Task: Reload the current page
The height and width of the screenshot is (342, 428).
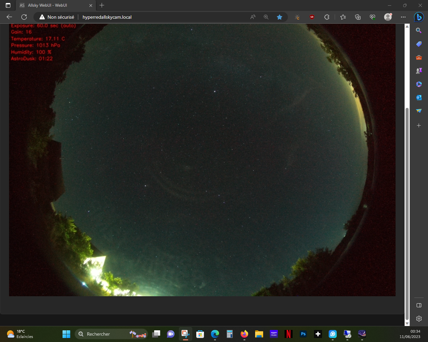Action: [x=24, y=17]
